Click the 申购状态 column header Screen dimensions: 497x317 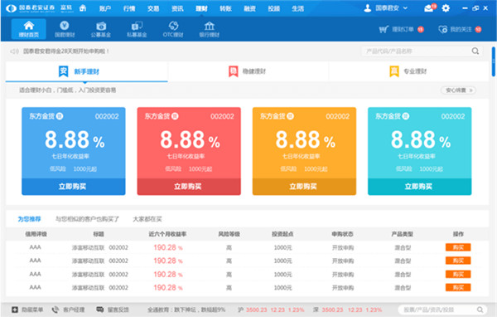tap(342, 234)
